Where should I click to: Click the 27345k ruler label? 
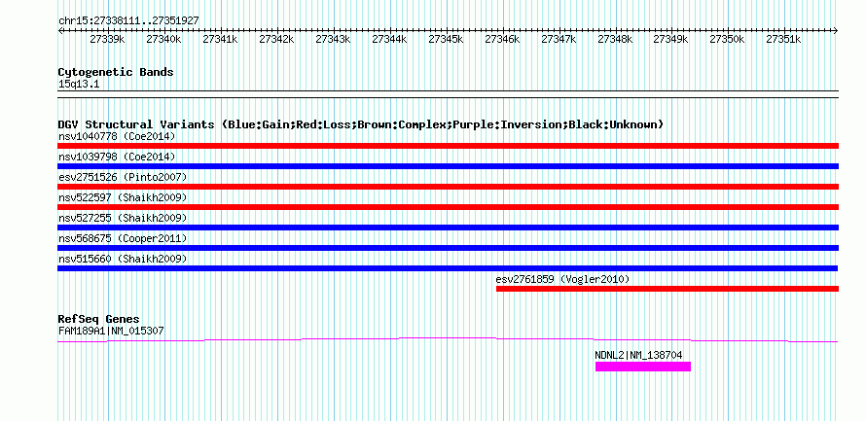[445, 39]
